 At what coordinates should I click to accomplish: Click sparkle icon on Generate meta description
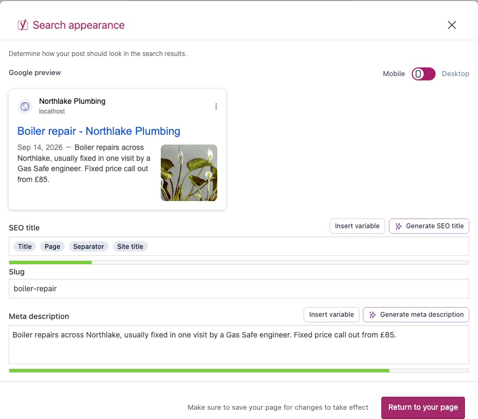373,315
